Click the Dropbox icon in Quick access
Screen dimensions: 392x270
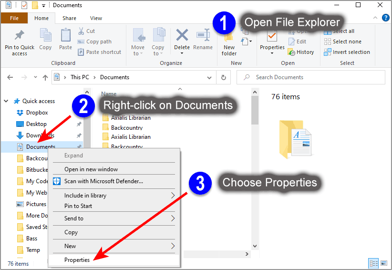20,113
